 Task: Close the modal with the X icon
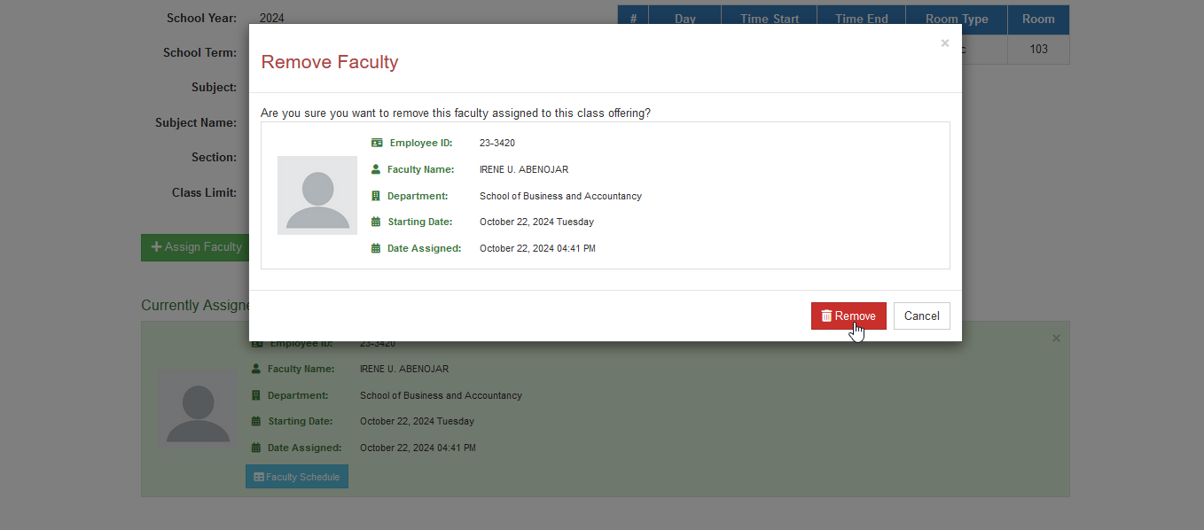(945, 43)
